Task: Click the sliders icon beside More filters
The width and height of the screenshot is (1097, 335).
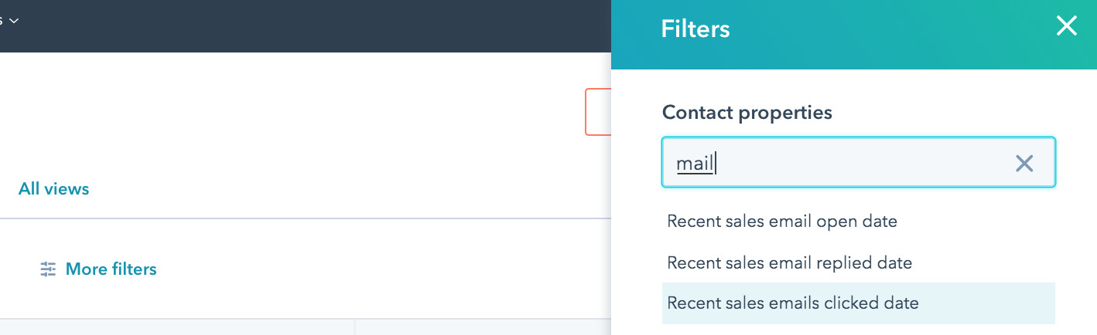Action: 49,269
